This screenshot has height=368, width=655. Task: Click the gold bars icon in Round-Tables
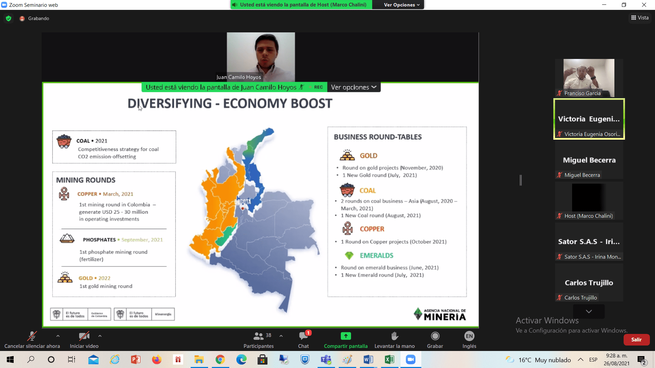point(347,155)
